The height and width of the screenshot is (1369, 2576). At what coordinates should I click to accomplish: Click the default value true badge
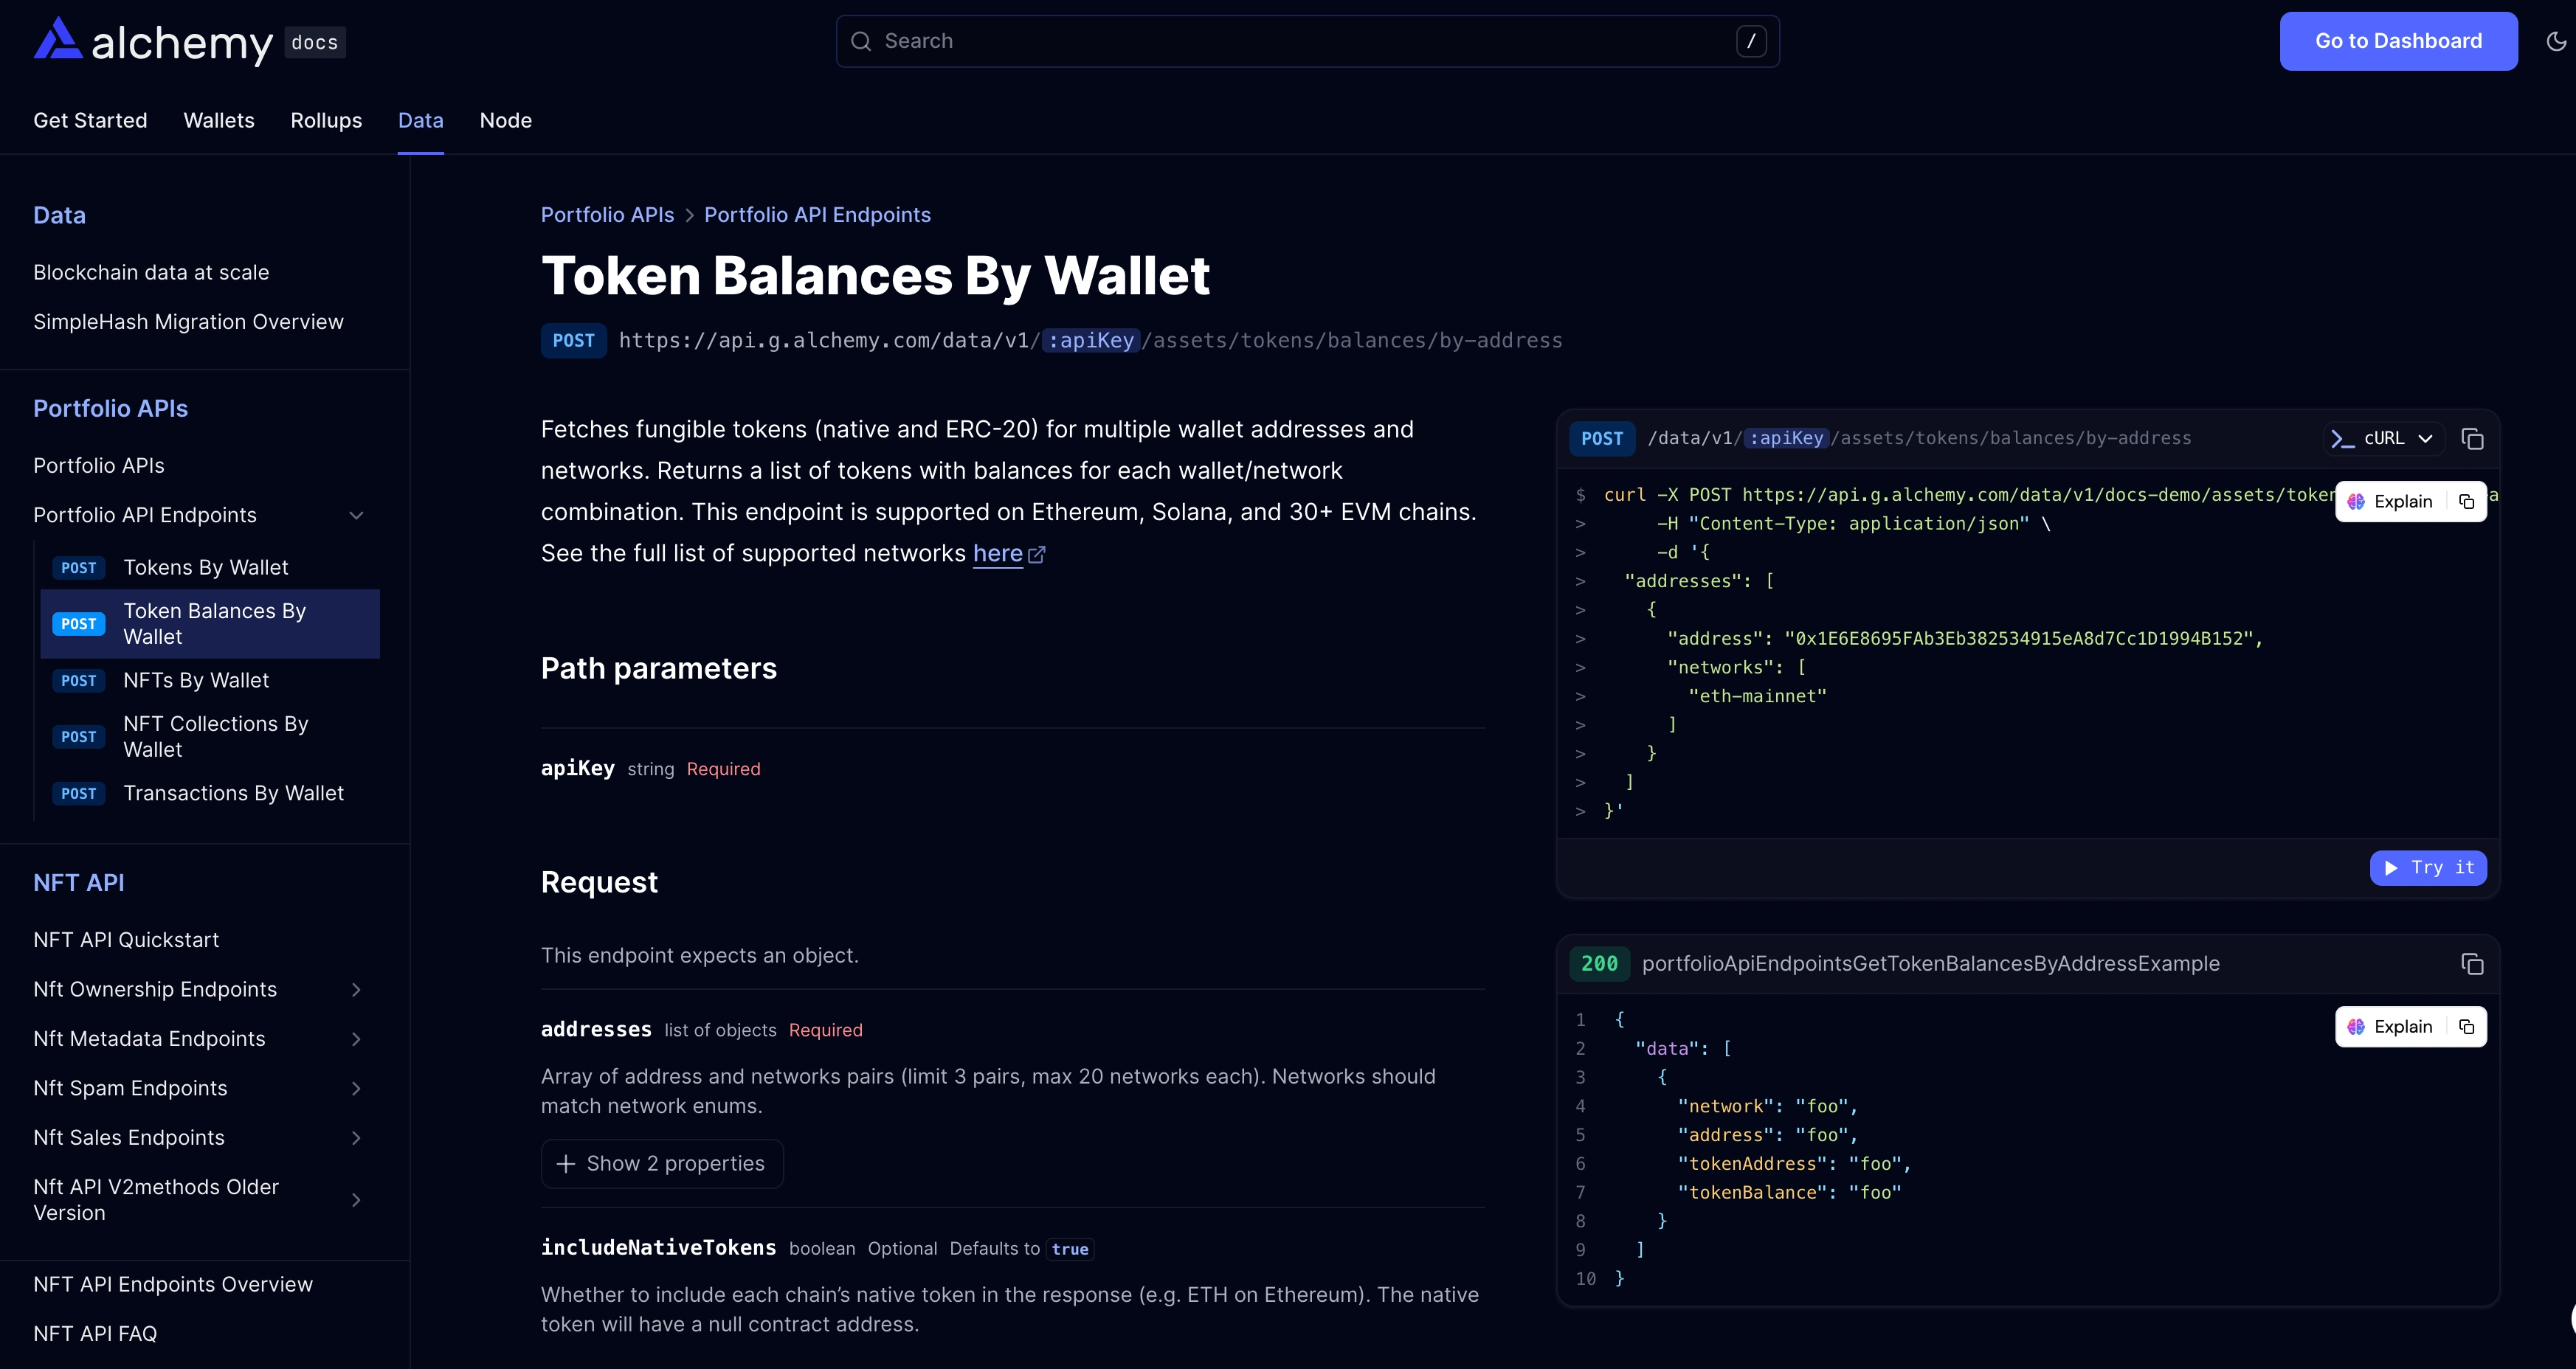pyautogui.click(x=1070, y=1249)
